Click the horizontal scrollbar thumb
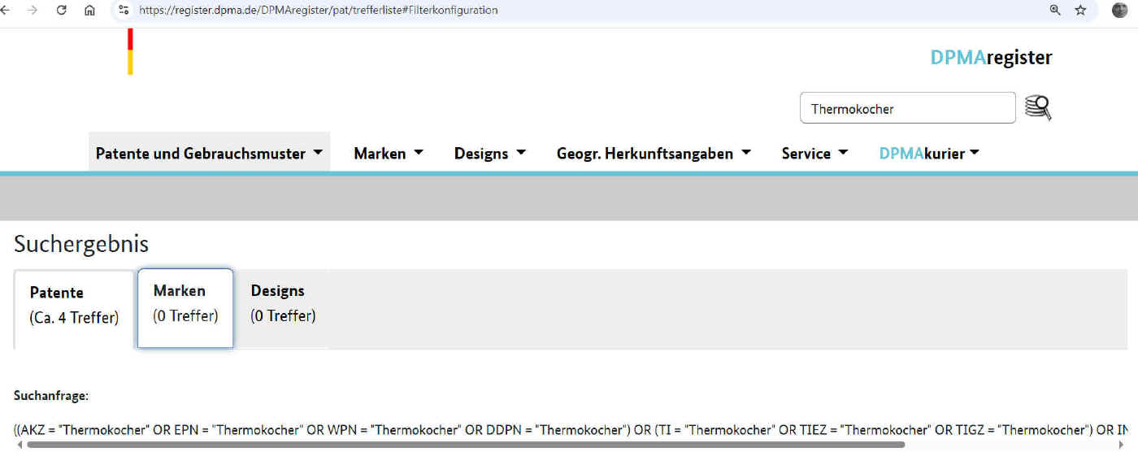Screen dimensions: 1138x452 467,444
